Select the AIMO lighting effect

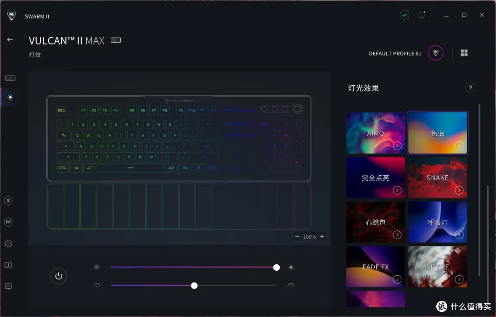[376, 133]
